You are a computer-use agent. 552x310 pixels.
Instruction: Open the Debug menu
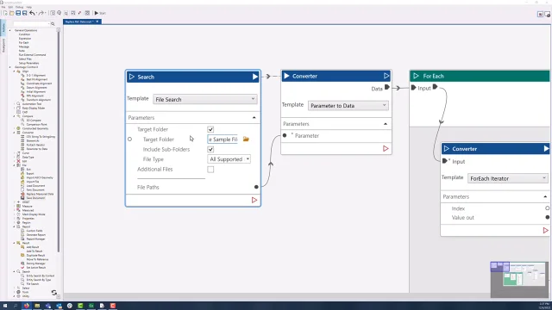(x=19, y=7)
